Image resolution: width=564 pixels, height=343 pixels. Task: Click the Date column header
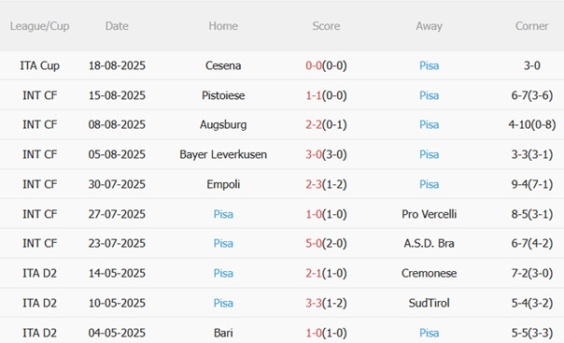[117, 26]
